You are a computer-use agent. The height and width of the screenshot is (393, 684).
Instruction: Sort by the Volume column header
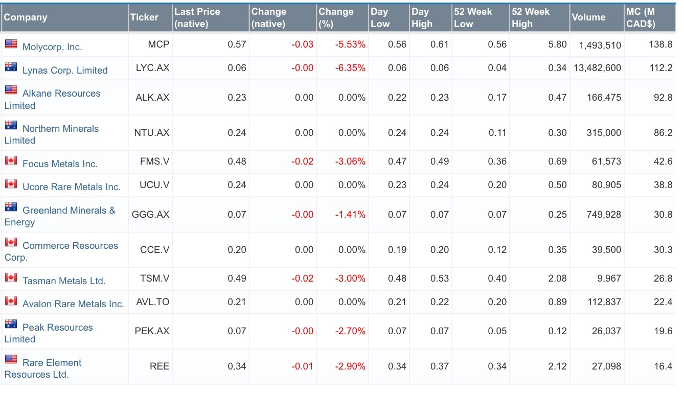point(588,17)
